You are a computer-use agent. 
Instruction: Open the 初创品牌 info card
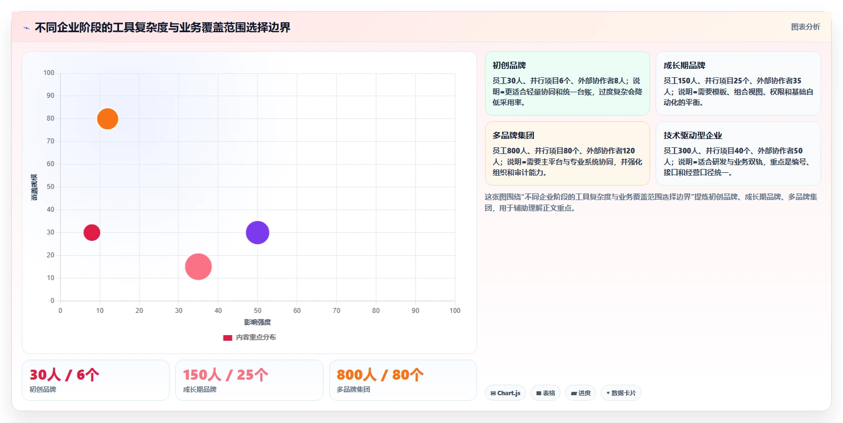pos(567,83)
